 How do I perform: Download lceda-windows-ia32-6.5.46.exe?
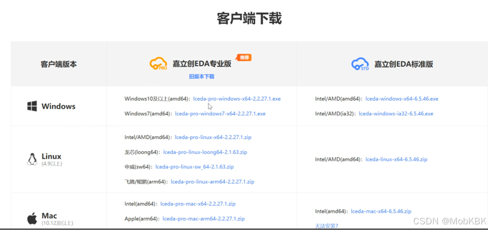(396, 114)
